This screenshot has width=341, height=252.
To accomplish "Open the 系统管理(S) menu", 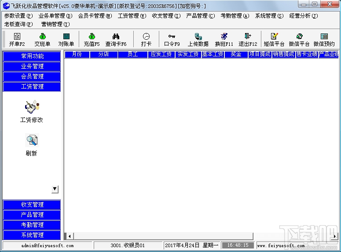I will tap(269, 16).
